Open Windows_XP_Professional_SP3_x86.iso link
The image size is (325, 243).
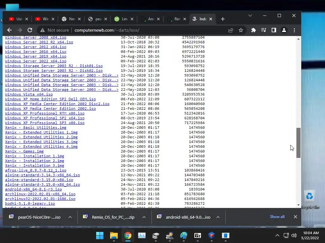45,123
